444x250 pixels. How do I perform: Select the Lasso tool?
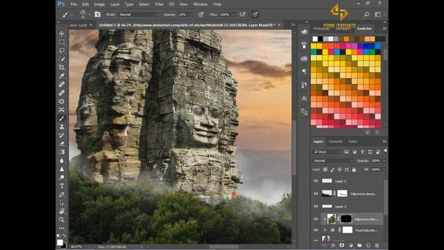coord(62,51)
